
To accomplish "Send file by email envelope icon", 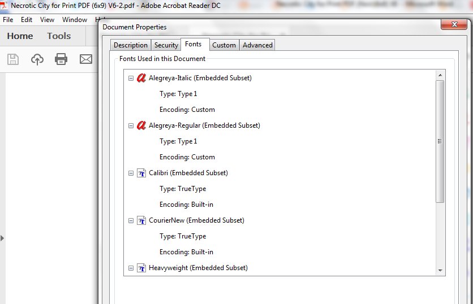I will click(86, 59).
